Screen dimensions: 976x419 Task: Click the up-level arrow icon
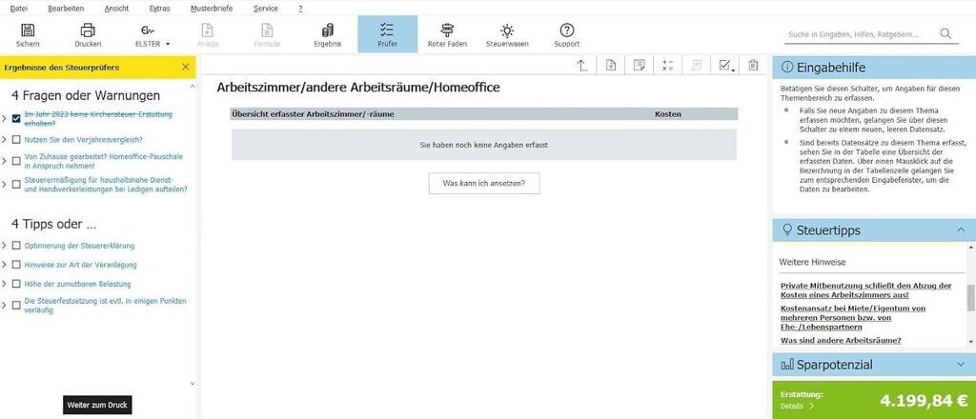(581, 65)
